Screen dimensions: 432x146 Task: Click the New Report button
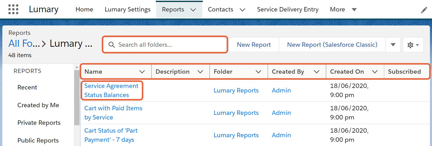(254, 45)
